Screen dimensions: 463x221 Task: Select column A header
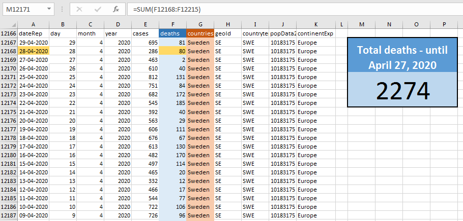coord(33,24)
